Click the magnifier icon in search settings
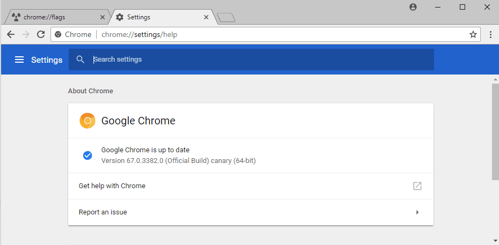Image resolution: width=499 pixels, height=245 pixels. 81,60
